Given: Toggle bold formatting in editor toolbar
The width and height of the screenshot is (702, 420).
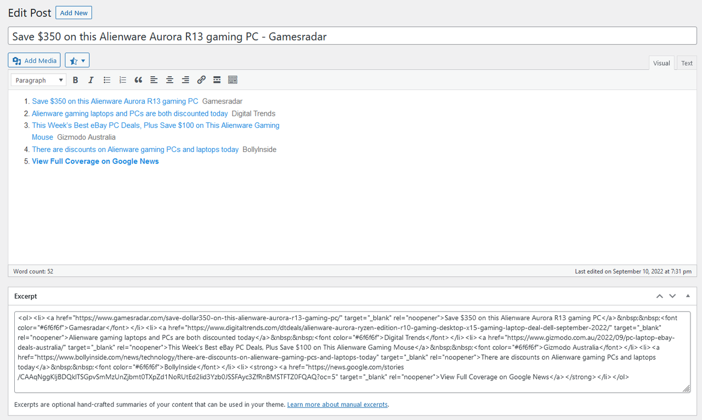Looking at the screenshot, I should tap(76, 80).
